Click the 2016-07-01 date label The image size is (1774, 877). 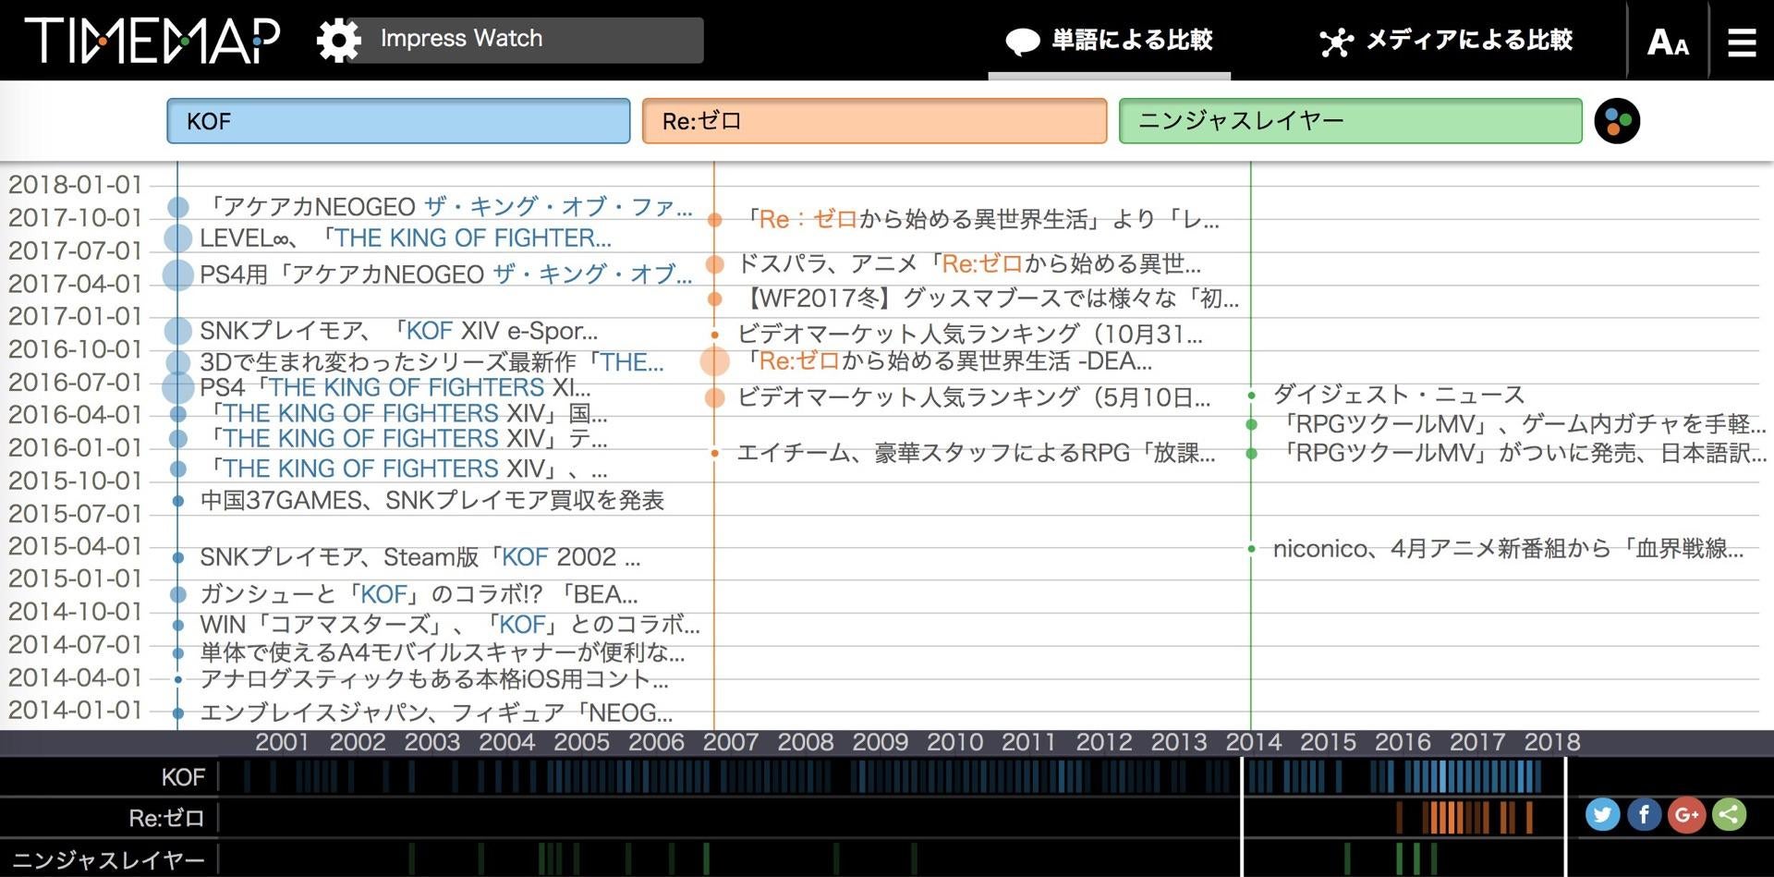click(75, 383)
